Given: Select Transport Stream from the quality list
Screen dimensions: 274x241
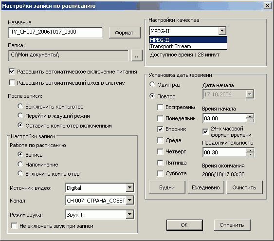Looking at the screenshot, I should click(x=188, y=46).
